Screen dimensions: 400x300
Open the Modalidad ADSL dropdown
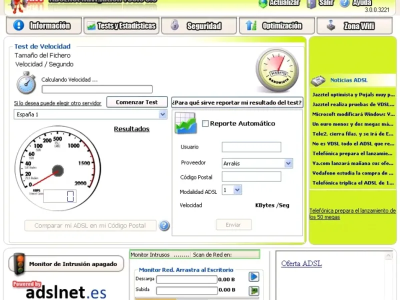click(x=237, y=190)
